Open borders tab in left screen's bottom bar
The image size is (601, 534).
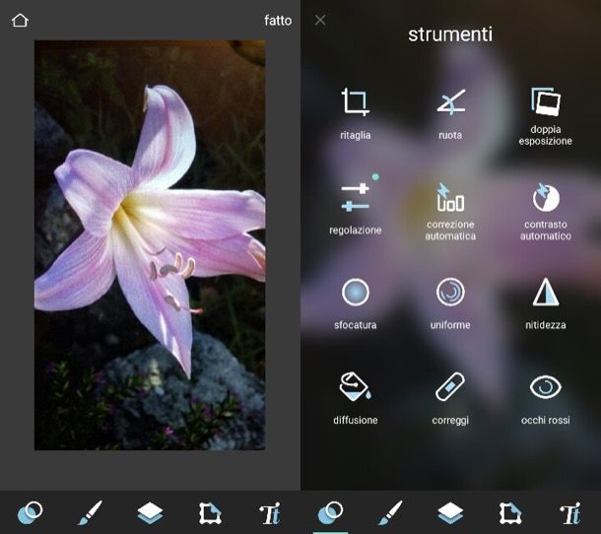coord(210,513)
